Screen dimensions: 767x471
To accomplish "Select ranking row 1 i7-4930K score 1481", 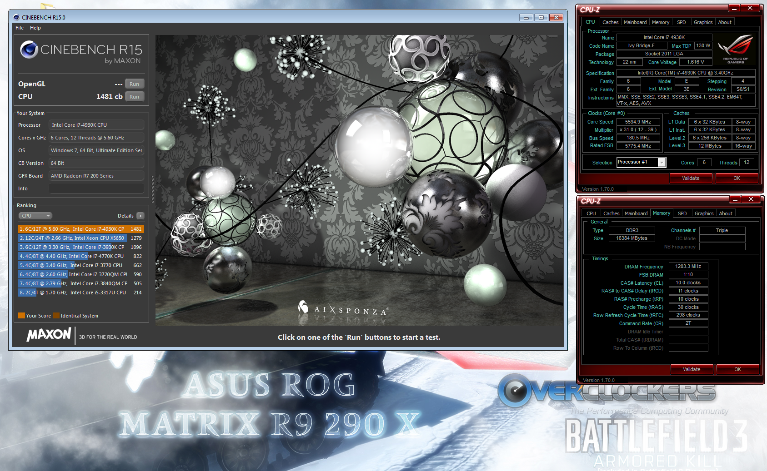I will tap(81, 229).
